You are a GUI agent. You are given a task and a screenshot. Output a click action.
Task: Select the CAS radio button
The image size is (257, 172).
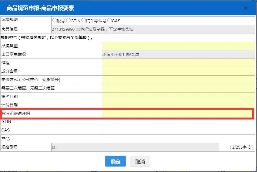coord(110,21)
